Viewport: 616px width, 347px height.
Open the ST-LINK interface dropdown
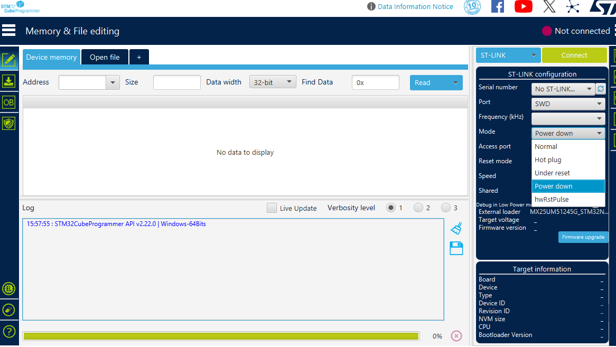508,55
